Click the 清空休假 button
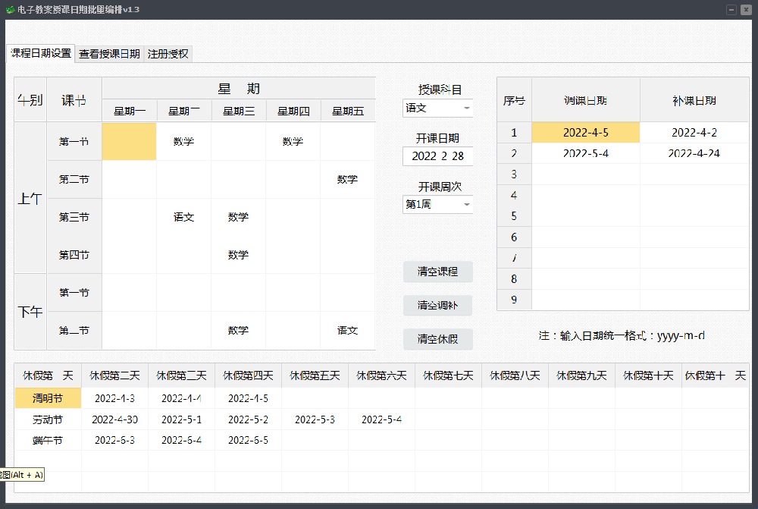 (437, 339)
